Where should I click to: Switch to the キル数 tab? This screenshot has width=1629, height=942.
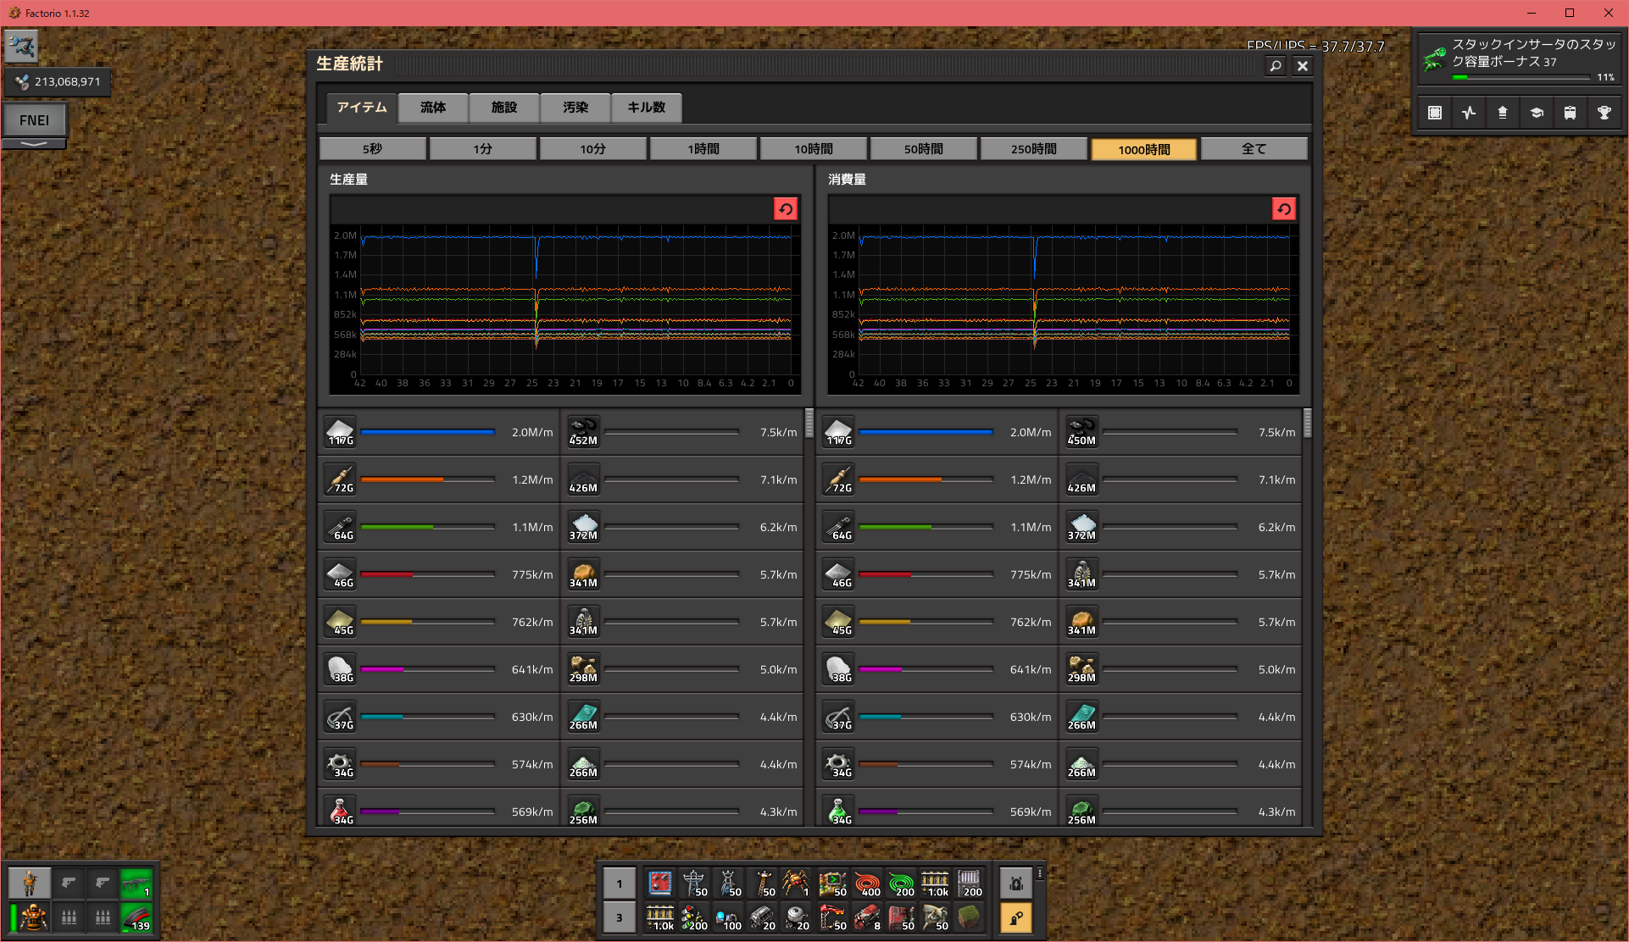(647, 108)
